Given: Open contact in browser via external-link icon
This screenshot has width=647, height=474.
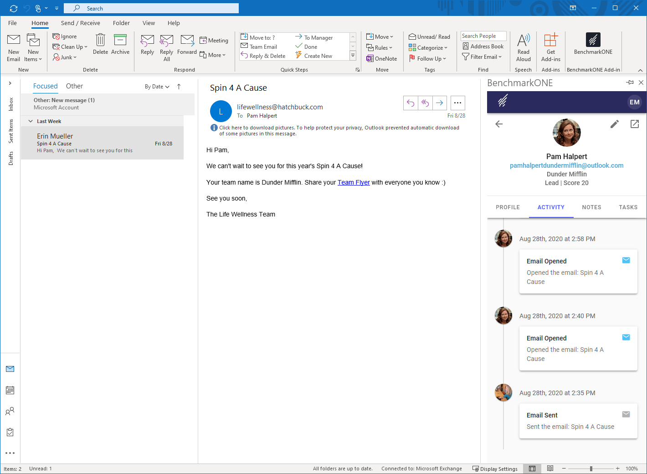Looking at the screenshot, I should coord(635,124).
